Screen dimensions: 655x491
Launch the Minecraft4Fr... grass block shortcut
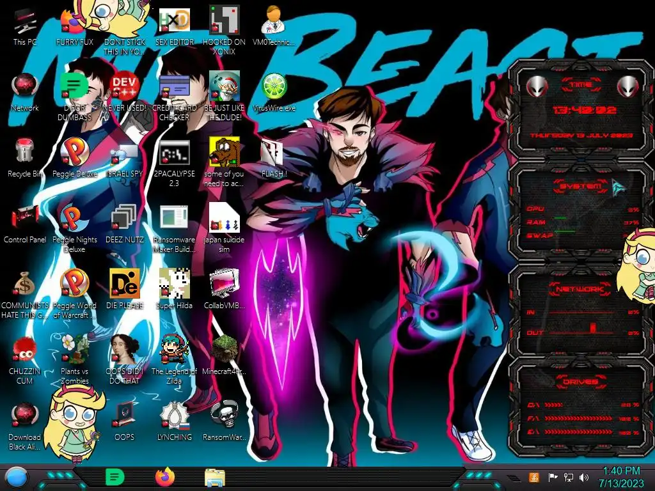pos(225,355)
